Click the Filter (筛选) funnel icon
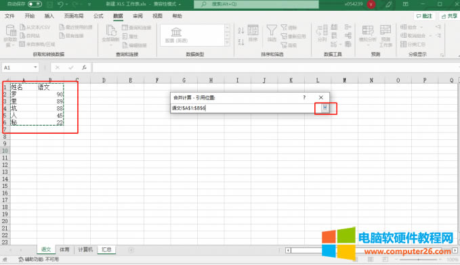The width and height of the screenshot is (460, 265). click(272, 30)
